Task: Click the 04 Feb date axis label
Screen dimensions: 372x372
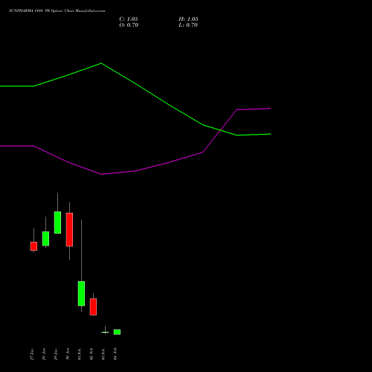Action: 115,354
